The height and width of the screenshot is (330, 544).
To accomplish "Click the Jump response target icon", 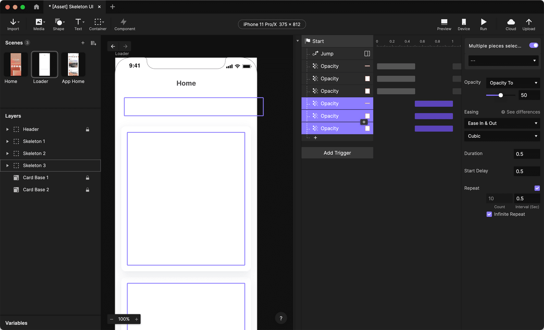I will 367,54.
